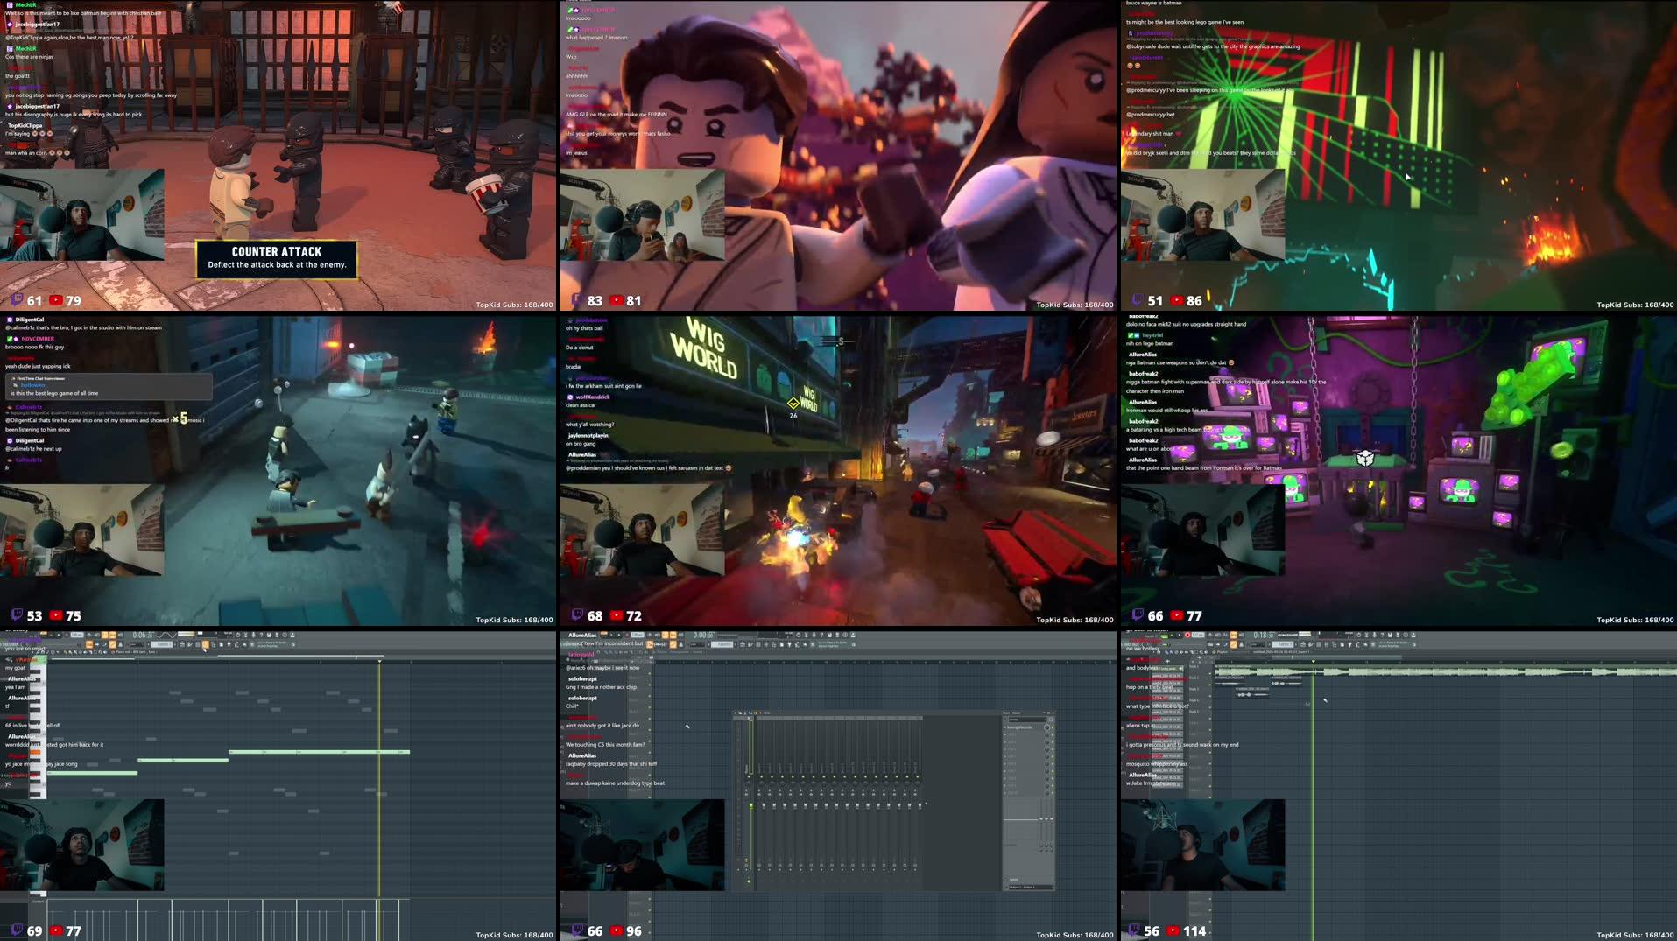Screen dimensions: 1677x941
Task: Open the Pattern selector in mixer stream toolbar
Action: pyautogui.click(x=722, y=644)
